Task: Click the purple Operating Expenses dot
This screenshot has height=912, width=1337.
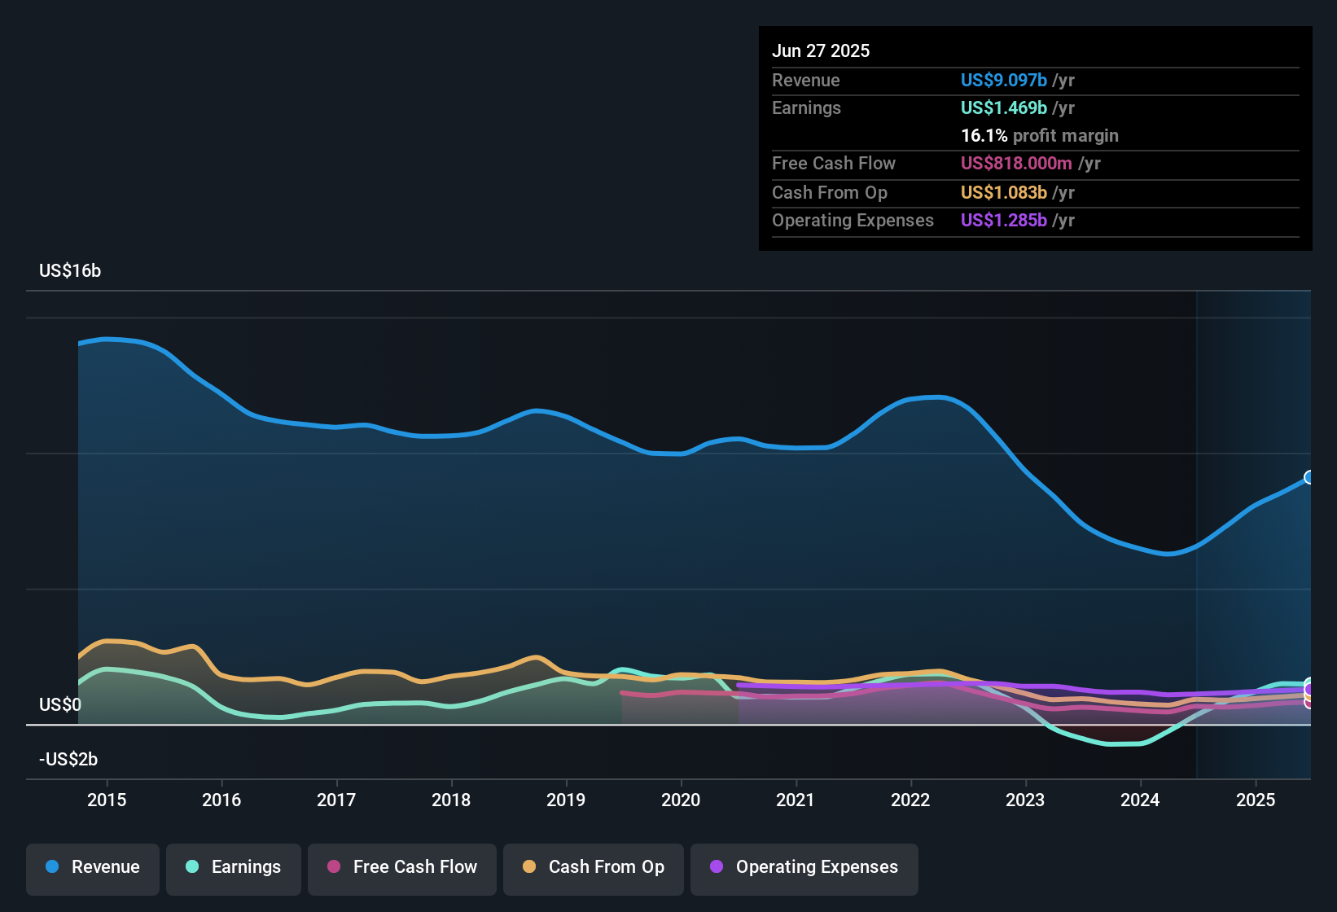Action: (717, 866)
